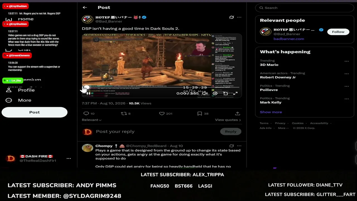Click the Grok icon on HOTEP's post
Image resolution: width=357 pixels, height=201 pixels.
231,17
